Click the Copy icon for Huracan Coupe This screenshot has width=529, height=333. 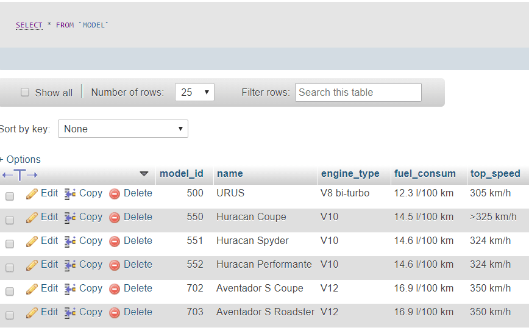pyautogui.click(x=70, y=218)
